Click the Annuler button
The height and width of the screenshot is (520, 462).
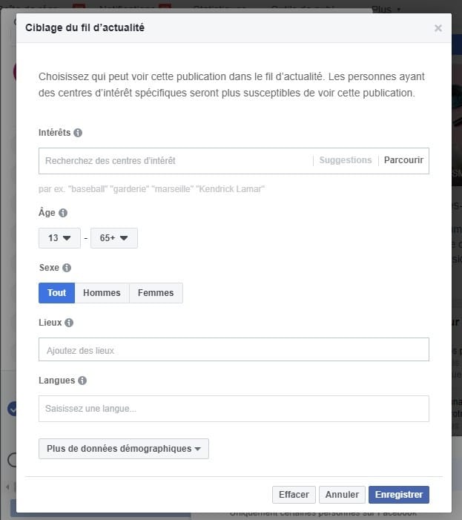(342, 495)
